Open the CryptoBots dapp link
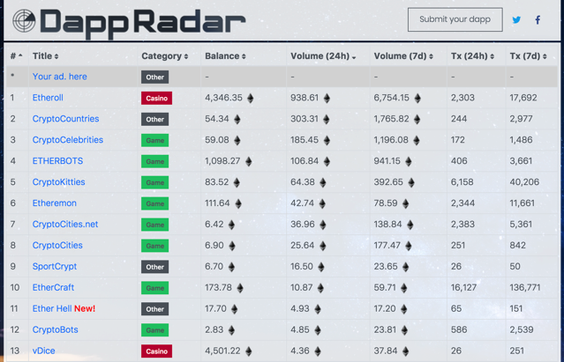 click(55, 329)
